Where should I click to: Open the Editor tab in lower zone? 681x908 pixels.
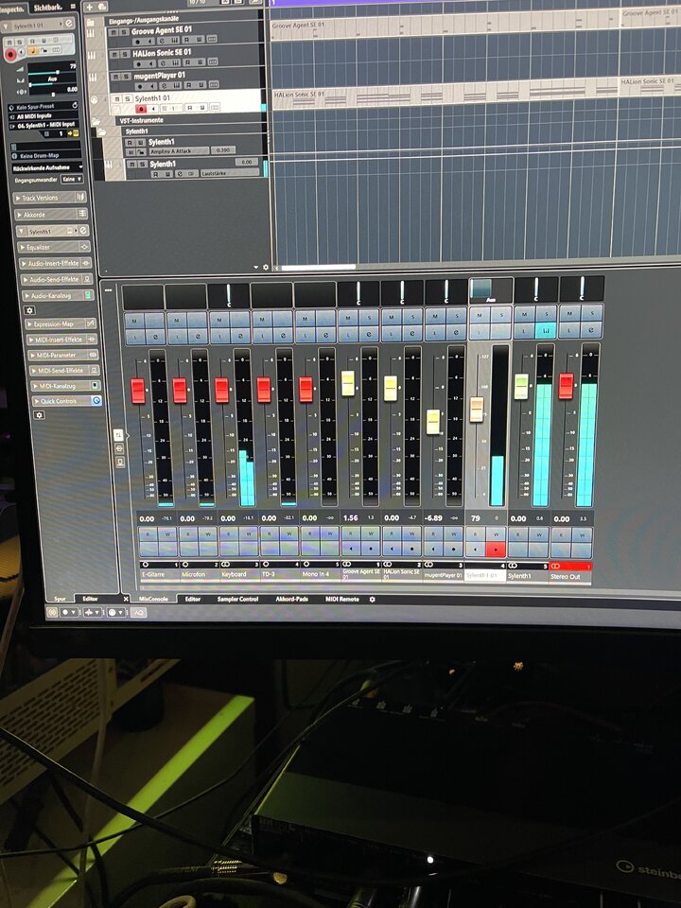point(193,599)
